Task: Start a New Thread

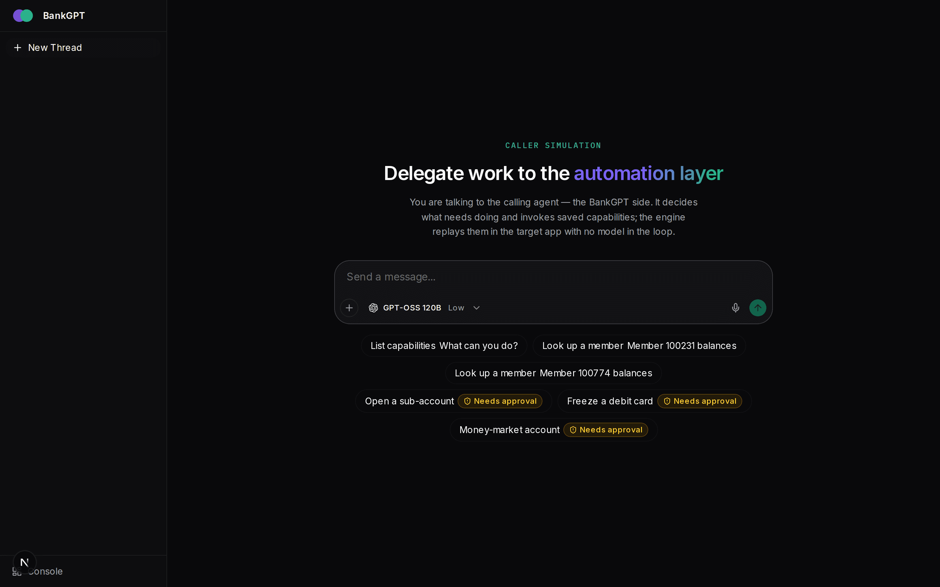Action: [83, 48]
